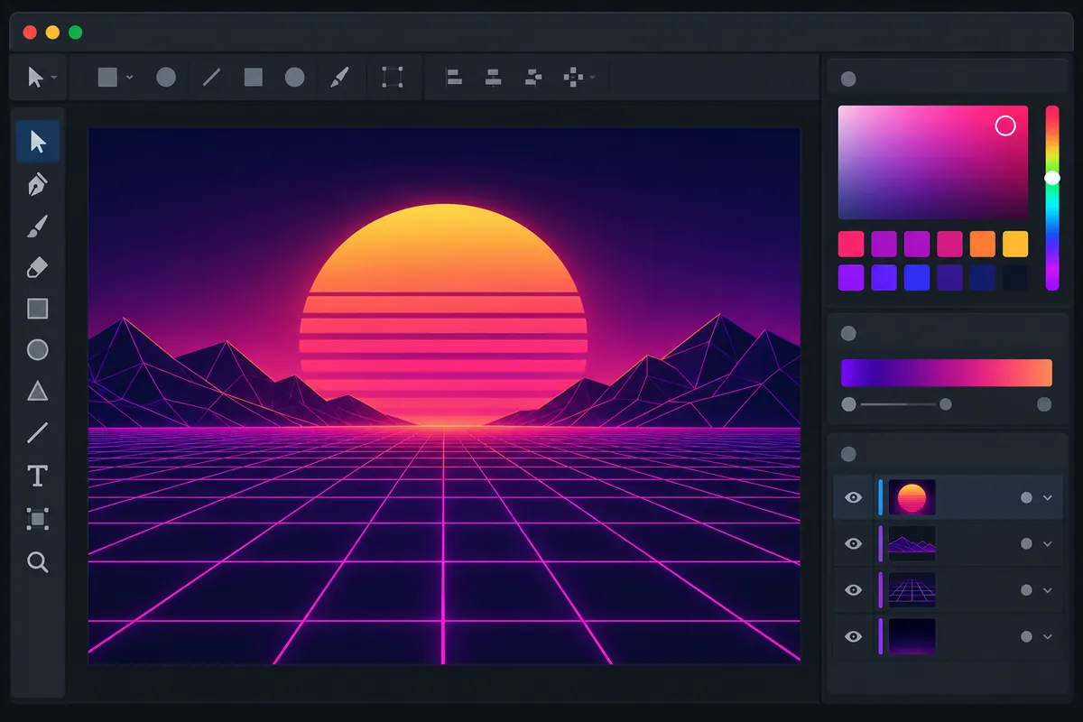Click top toolbar square next to the line icon

tap(254, 78)
